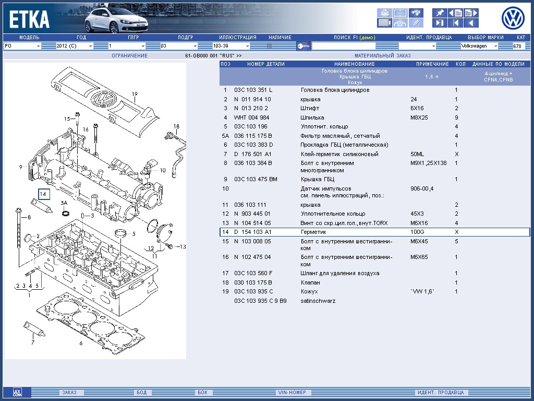Click the single left arrow back icon
534x401 pixels.
470,23
